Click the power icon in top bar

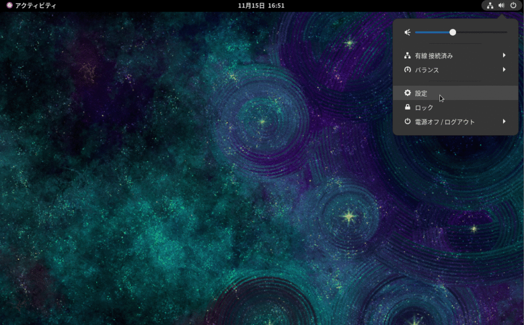[x=513, y=6]
